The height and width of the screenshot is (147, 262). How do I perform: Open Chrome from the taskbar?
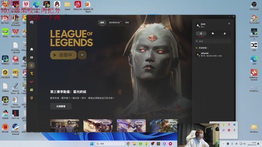[x=128, y=144]
